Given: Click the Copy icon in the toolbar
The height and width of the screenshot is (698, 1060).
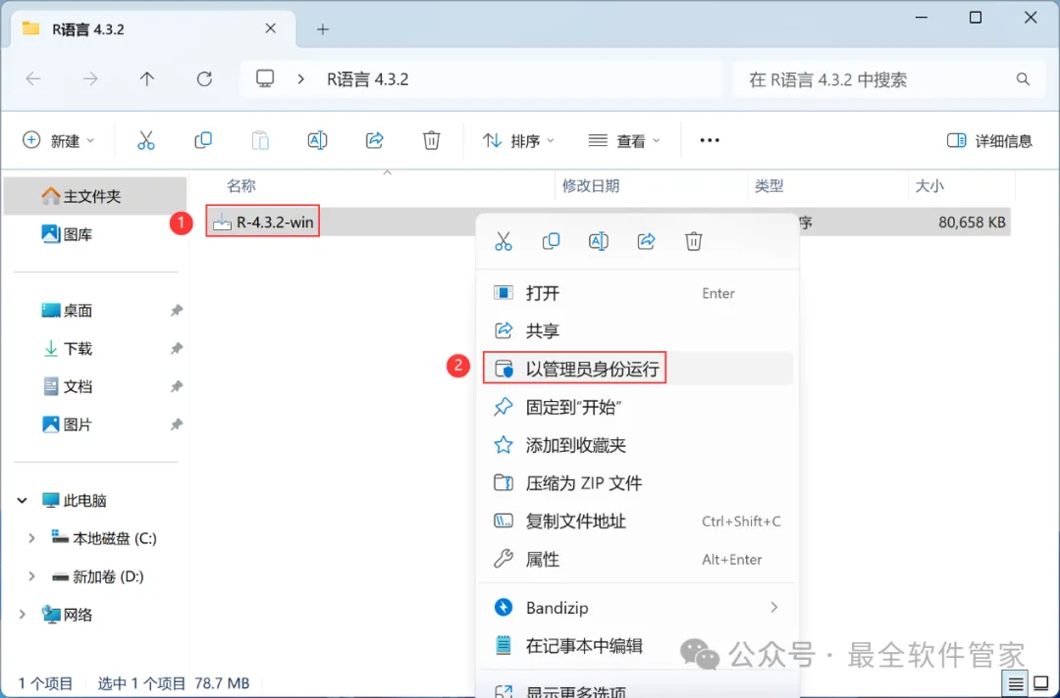Looking at the screenshot, I should coord(203,140).
